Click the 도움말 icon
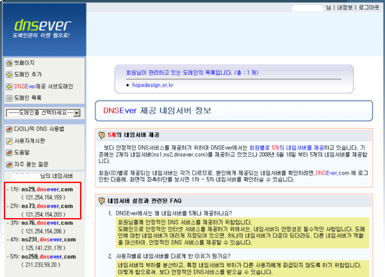The height and width of the screenshot is (277, 385). tap(9, 153)
